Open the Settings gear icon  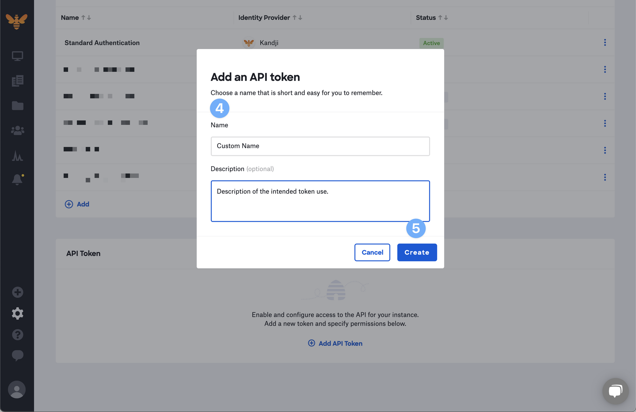pyautogui.click(x=17, y=313)
